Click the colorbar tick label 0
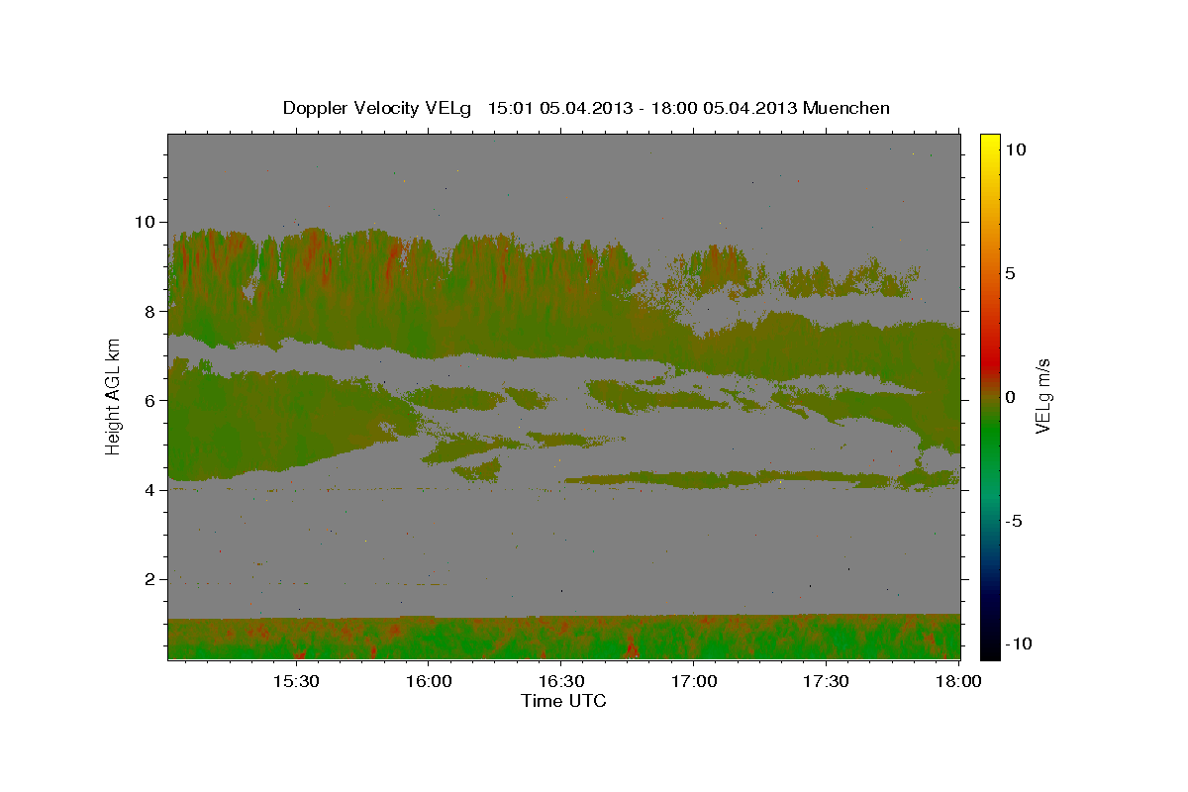This screenshot has width=1188, height=792. click(x=1011, y=397)
